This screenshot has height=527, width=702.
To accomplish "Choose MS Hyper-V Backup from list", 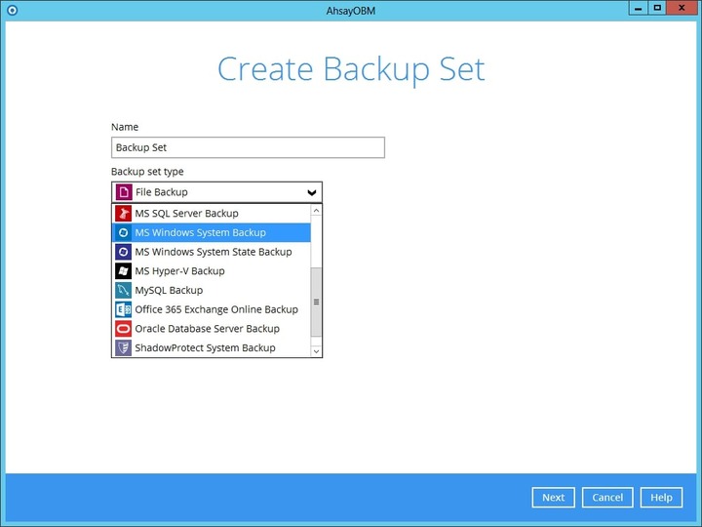I will pos(179,271).
